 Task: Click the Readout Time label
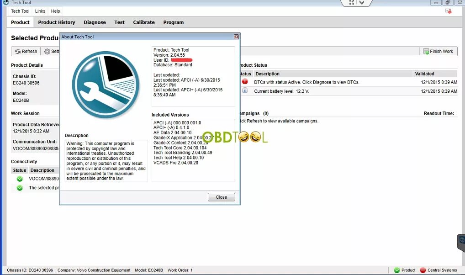coord(439,113)
